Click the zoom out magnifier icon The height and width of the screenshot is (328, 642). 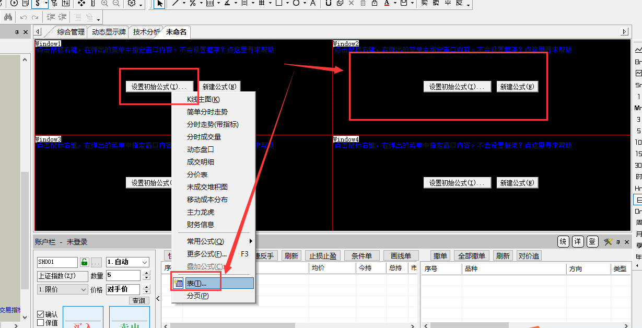click(x=116, y=3)
